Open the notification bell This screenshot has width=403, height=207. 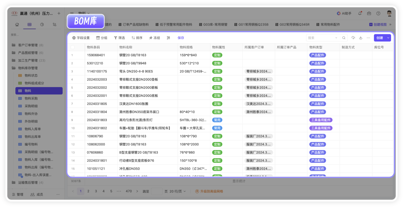[360, 13]
